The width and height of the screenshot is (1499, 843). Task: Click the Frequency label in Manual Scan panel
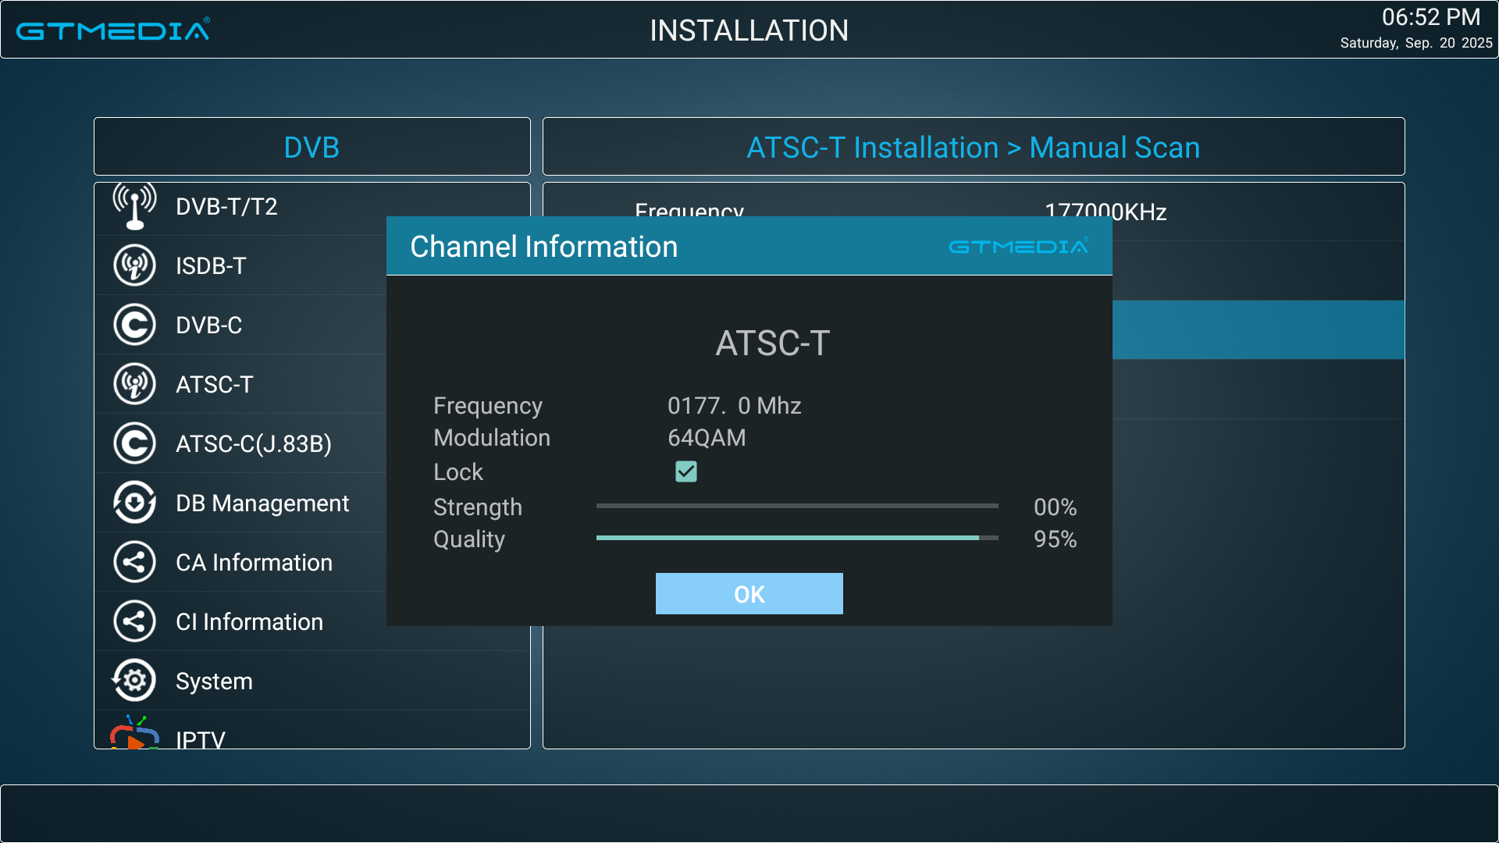click(689, 209)
